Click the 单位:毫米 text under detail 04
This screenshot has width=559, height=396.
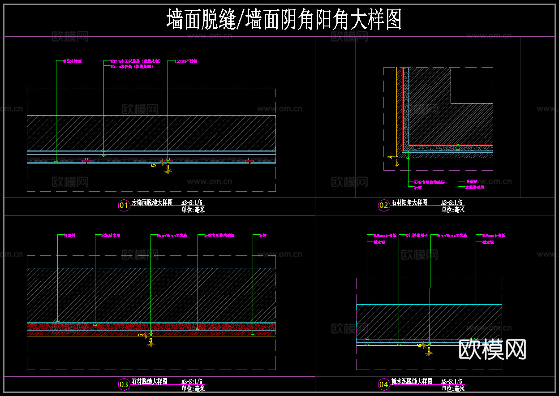click(x=454, y=387)
